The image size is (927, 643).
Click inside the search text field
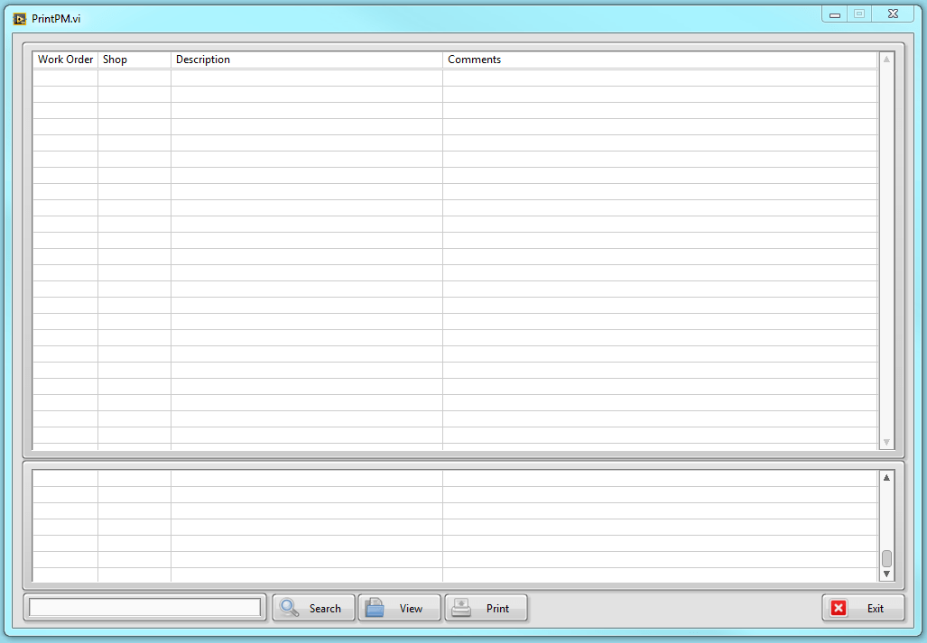tap(143, 607)
